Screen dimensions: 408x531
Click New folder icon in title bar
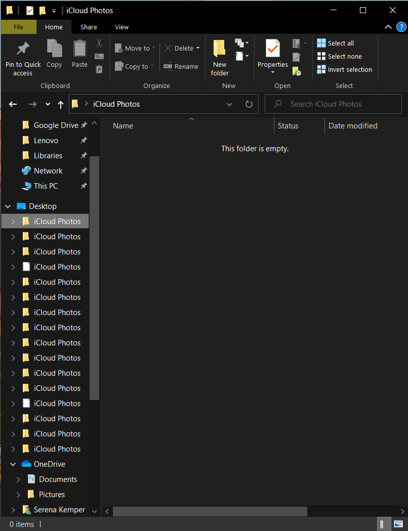coord(43,11)
